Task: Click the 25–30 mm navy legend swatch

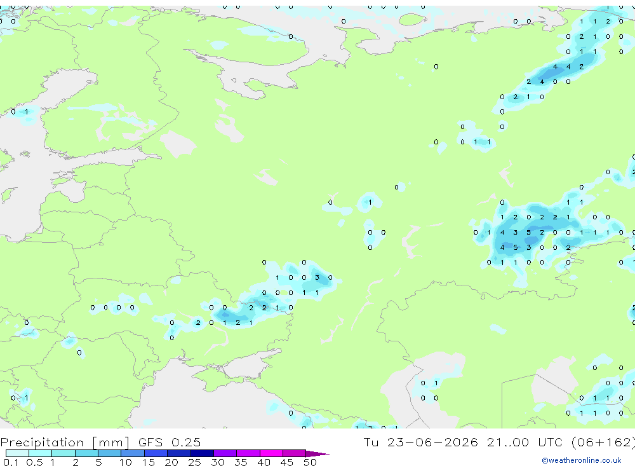Action: coord(202,453)
